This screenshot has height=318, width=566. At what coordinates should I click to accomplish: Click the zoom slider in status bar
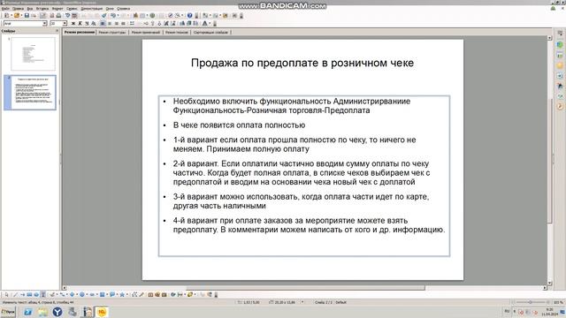[x=531, y=302]
